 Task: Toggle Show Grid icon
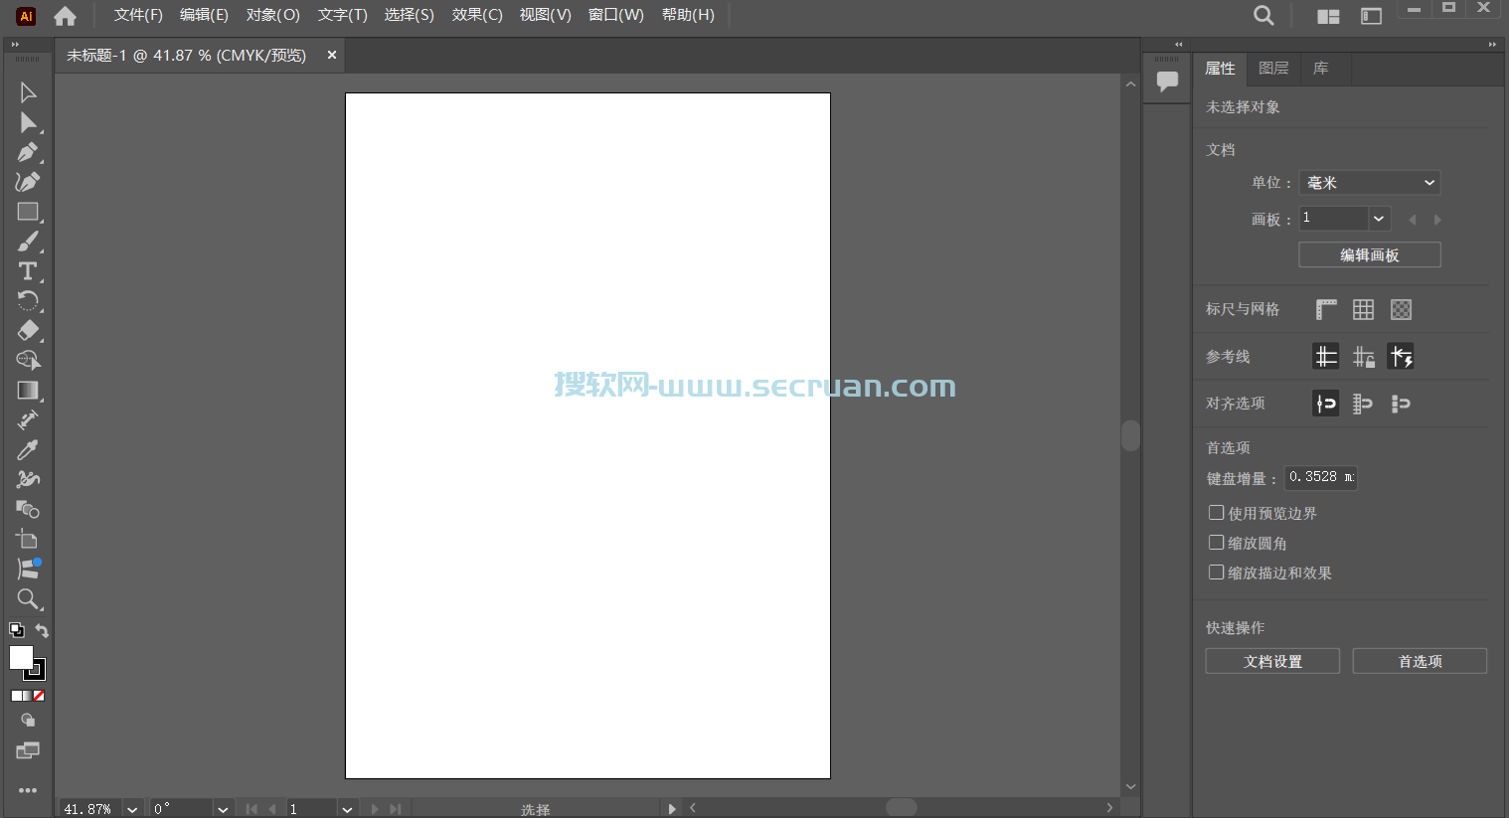click(1364, 309)
